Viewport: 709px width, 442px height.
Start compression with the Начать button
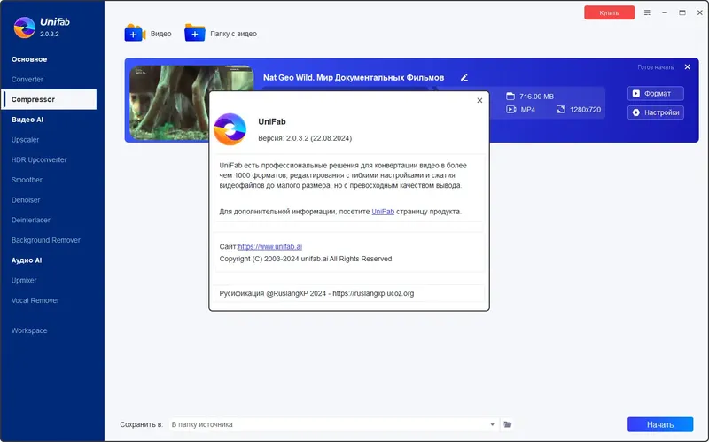click(660, 424)
